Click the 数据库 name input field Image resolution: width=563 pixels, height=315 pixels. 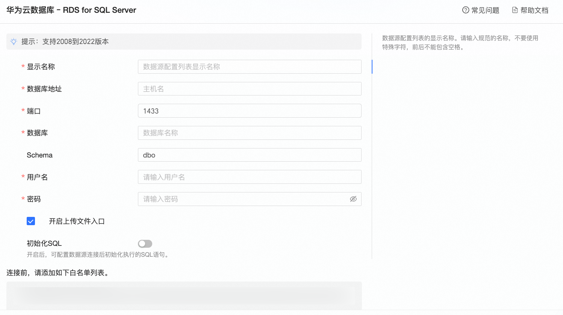point(250,133)
